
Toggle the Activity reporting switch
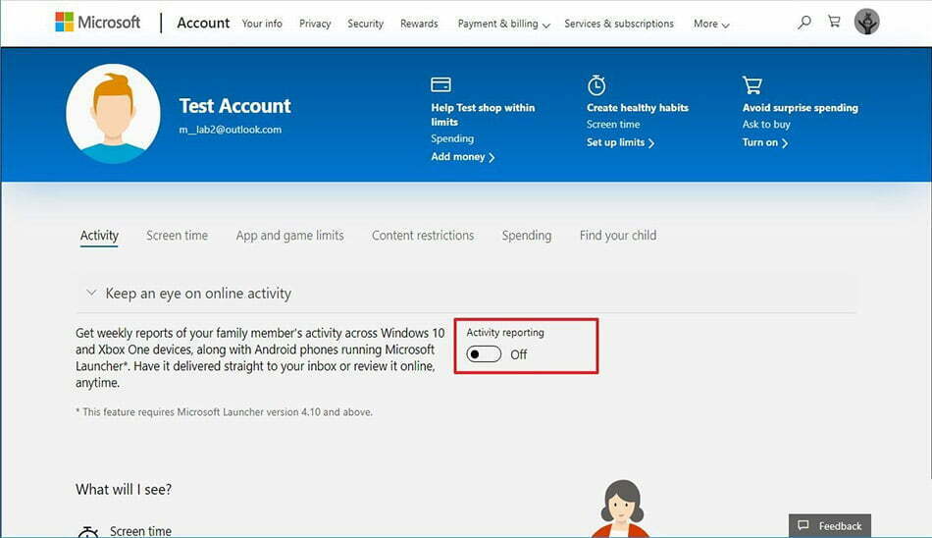[484, 354]
